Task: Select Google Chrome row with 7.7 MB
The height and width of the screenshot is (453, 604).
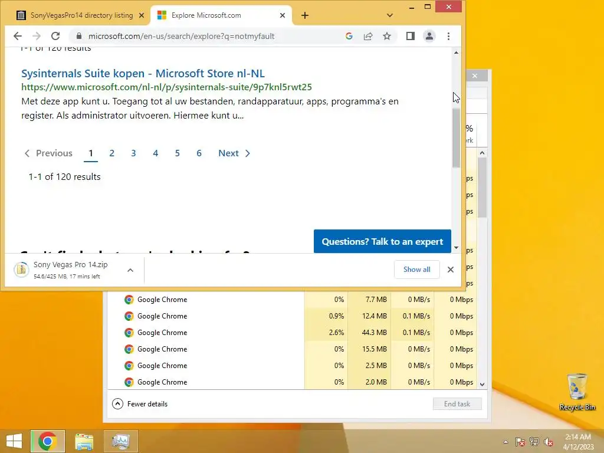Action: tap(292, 299)
